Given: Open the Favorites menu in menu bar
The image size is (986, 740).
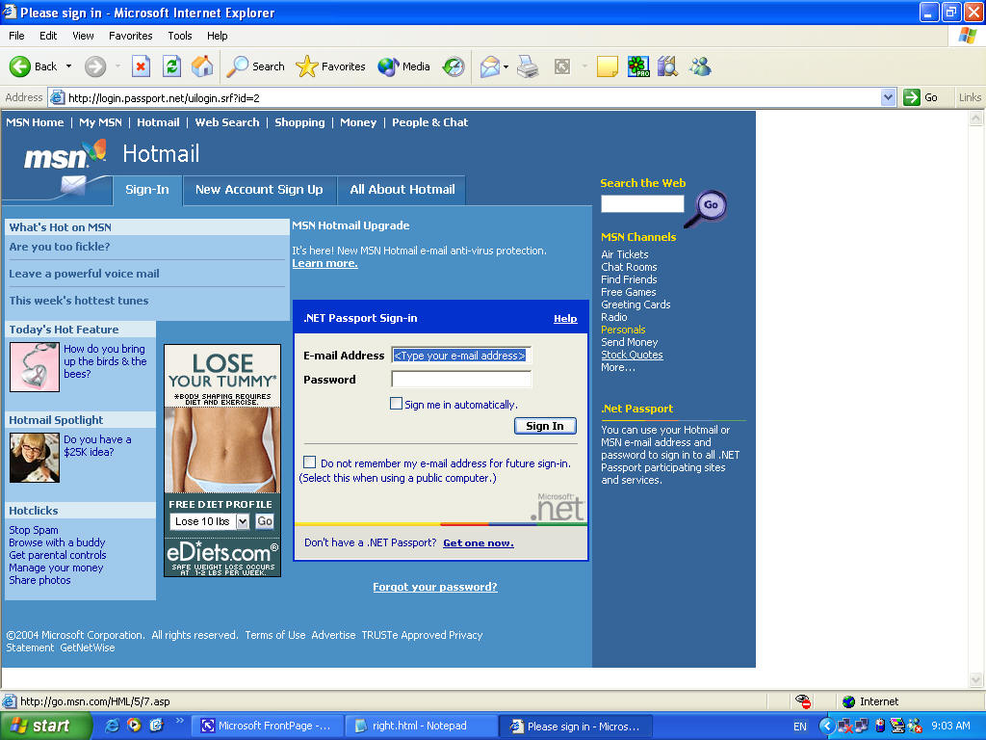Looking at the screenshot, I should pos(130,36).
